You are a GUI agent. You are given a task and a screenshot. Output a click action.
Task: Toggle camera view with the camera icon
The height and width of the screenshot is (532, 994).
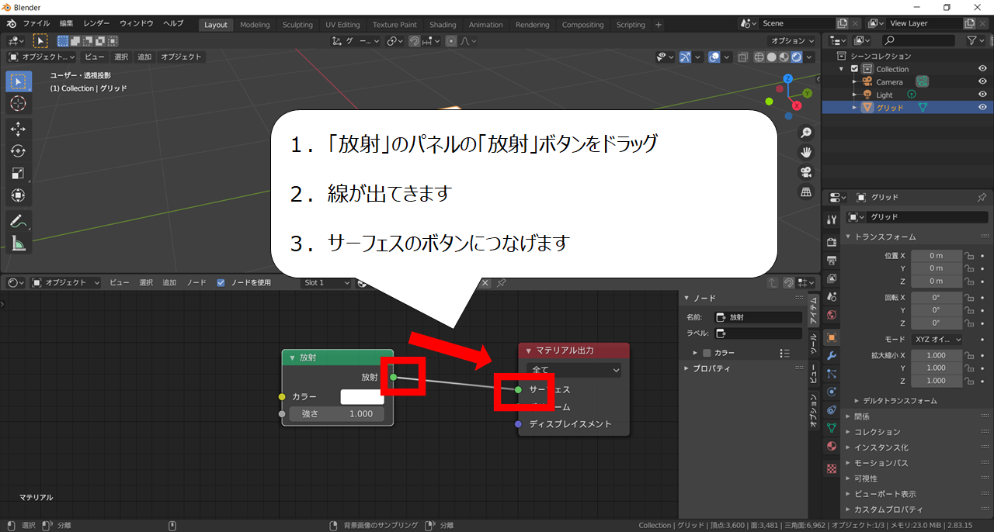tap(807, 171)
